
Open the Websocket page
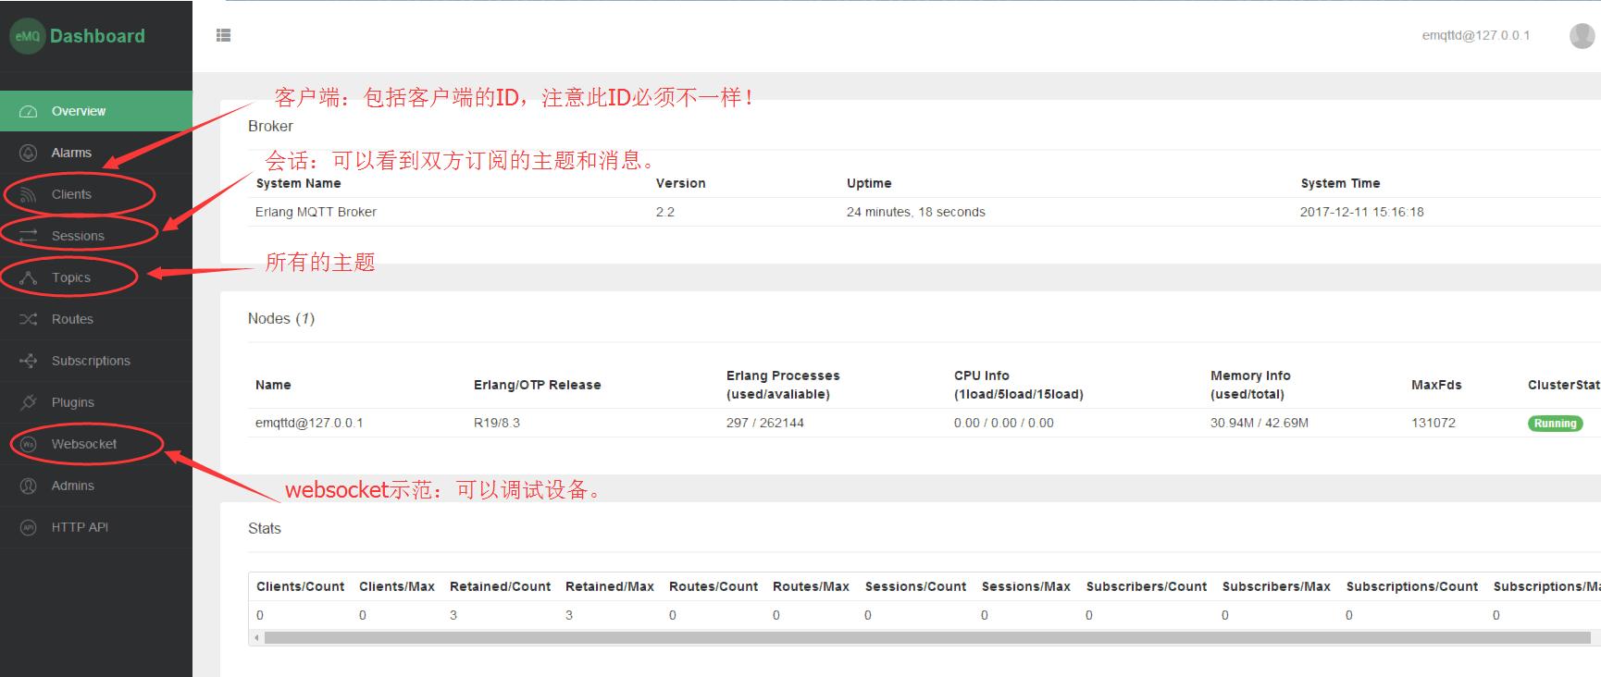click(x=84, y=444)
